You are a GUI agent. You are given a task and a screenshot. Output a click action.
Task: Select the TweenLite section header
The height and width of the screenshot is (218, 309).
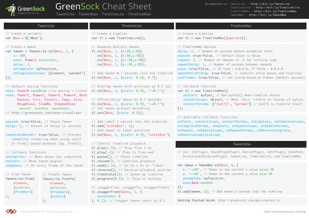click(46, 26)
